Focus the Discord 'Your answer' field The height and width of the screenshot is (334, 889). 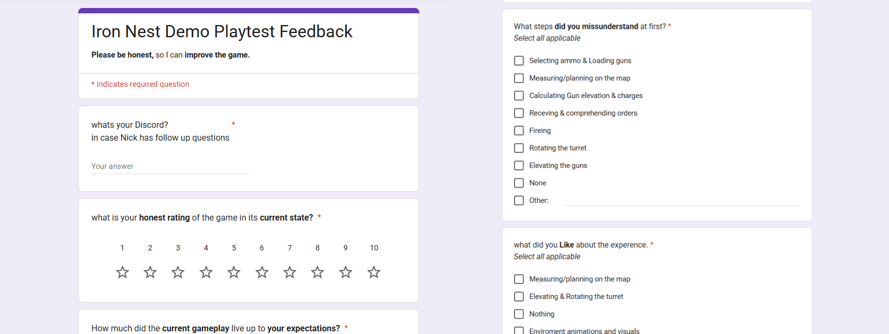pyautogui.click(x=170, y=166)
